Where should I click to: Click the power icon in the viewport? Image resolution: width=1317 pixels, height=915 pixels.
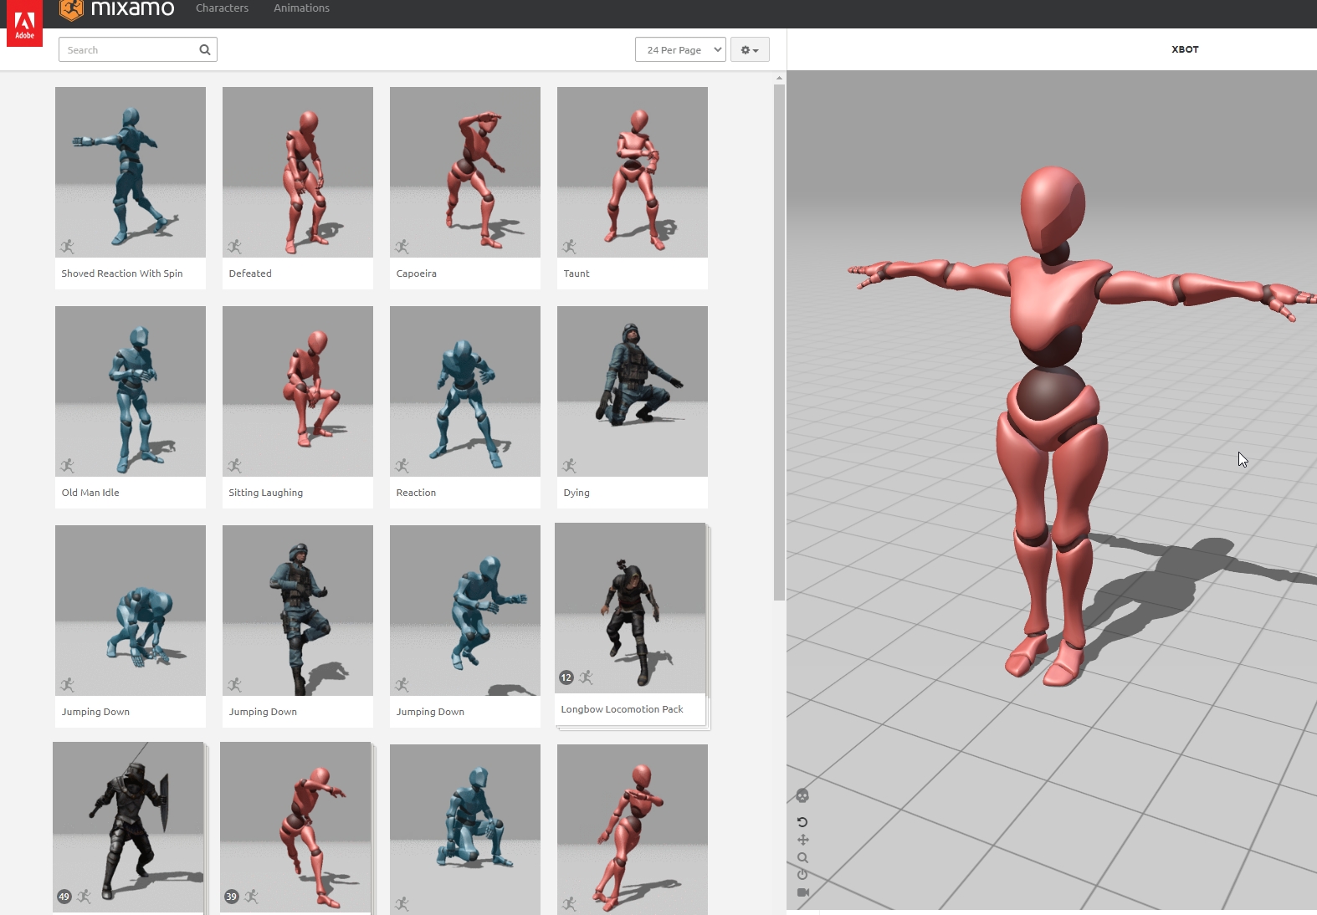pos(802,874)
